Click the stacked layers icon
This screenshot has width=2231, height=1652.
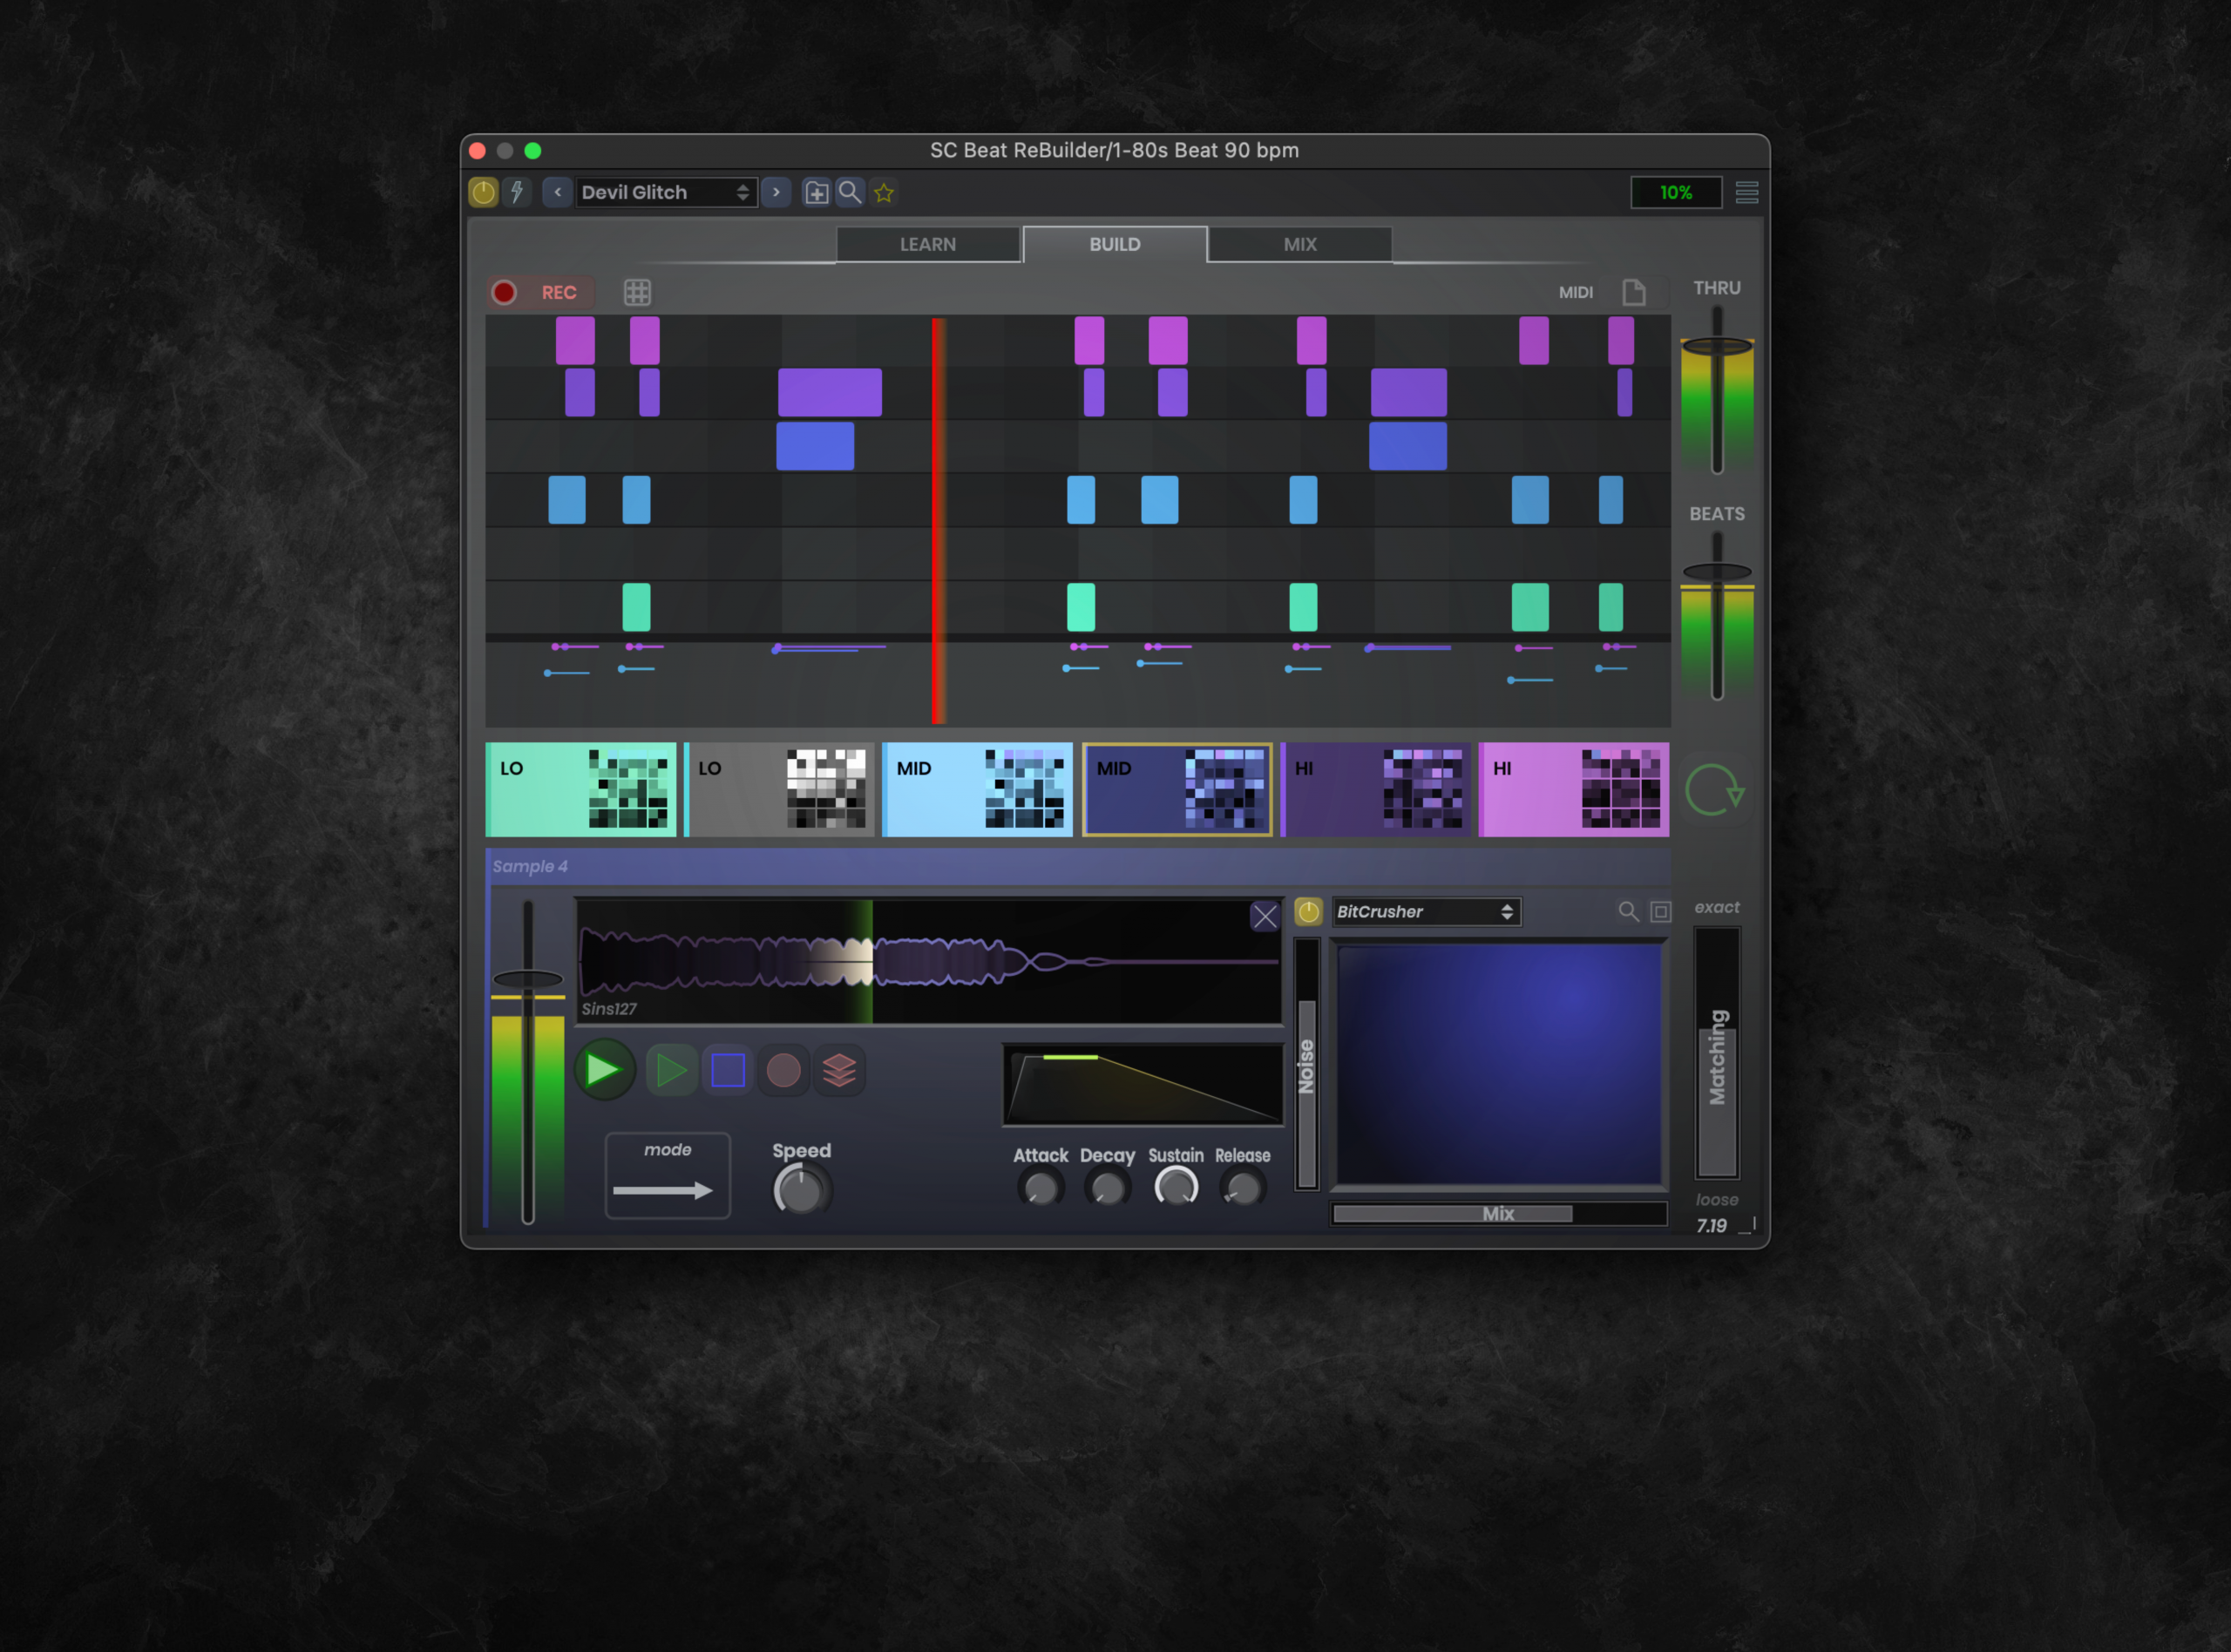(838, 1070)
